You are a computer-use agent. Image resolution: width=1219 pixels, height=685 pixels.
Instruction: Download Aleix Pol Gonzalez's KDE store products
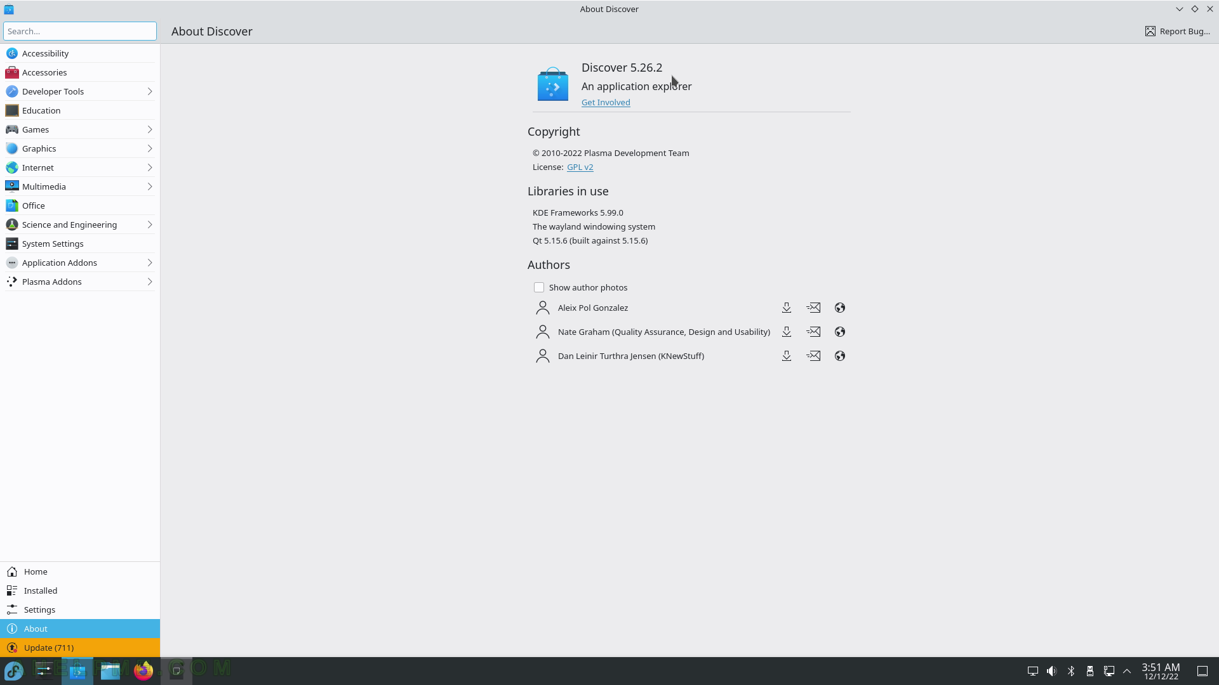point(787,308)
